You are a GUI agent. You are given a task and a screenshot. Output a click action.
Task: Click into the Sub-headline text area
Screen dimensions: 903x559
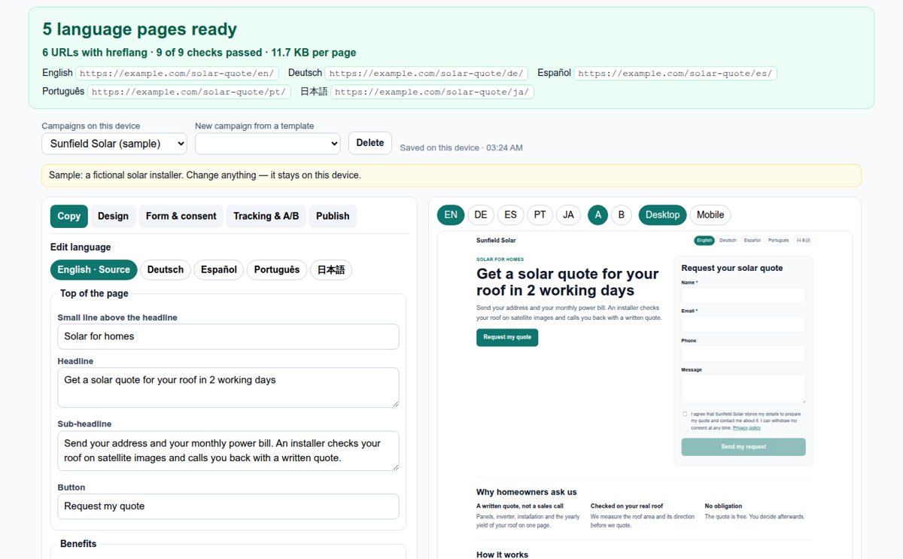pyautogui.click(x=228, y=451)
